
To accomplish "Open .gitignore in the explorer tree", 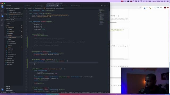I will coord(10,59).
